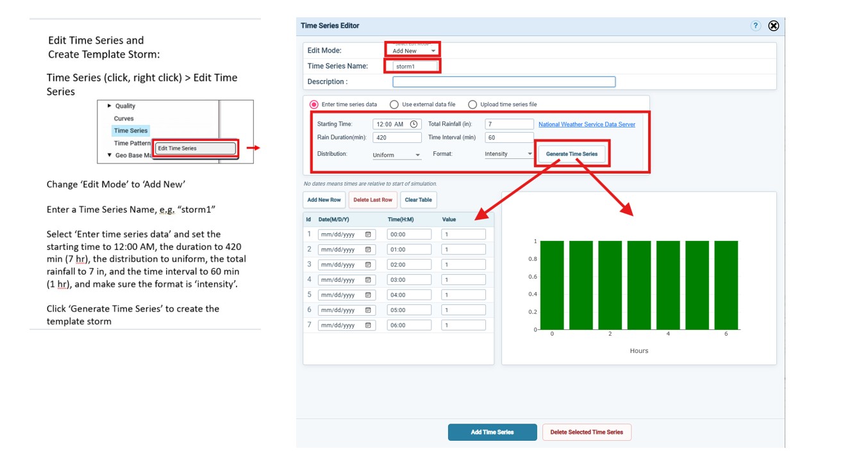Click the Value field in row 7
The image size is (843, 469).
(463, 325)
